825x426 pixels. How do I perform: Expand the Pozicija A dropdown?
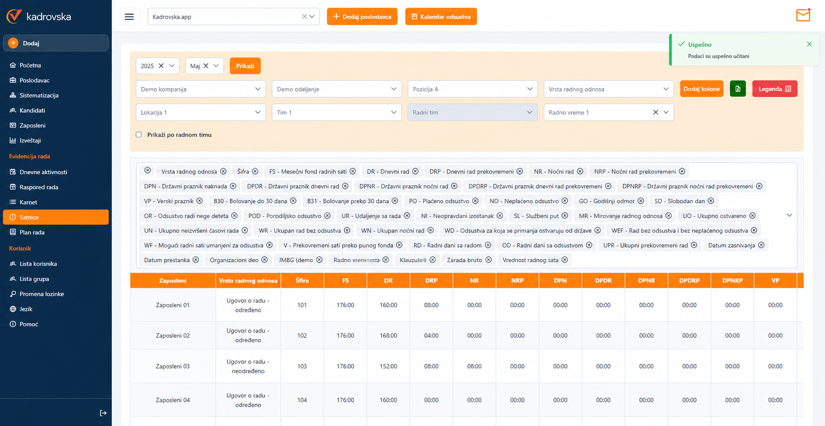coord(472,89)
